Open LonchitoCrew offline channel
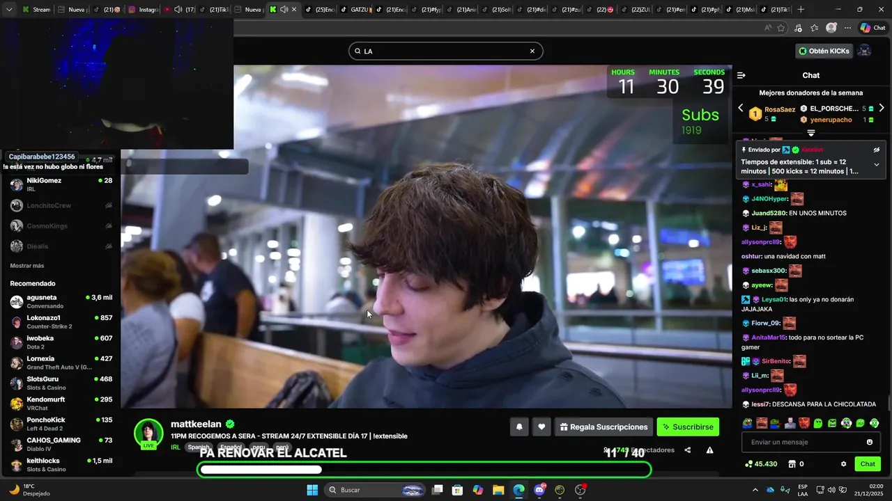892x501 pixels. 61,205
